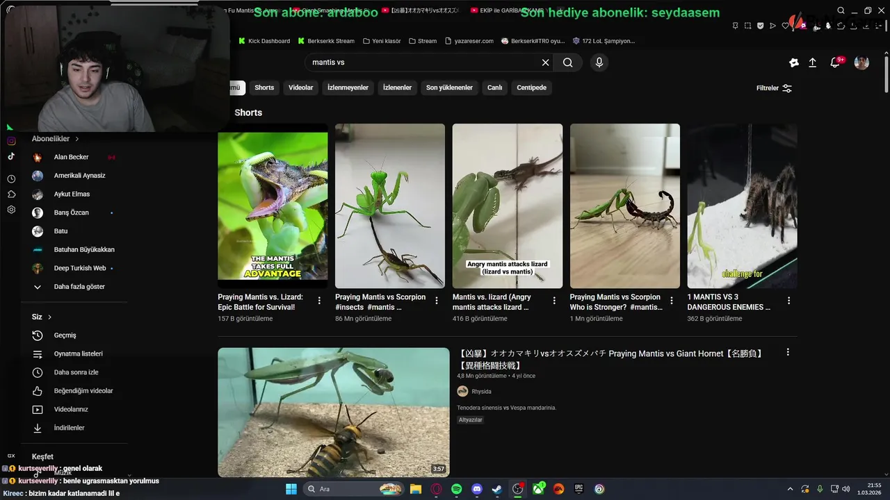This screenshot has width=890, height=500.
Task: Open Berkserkk Stream bookmark
Action: tap(326, 41)
